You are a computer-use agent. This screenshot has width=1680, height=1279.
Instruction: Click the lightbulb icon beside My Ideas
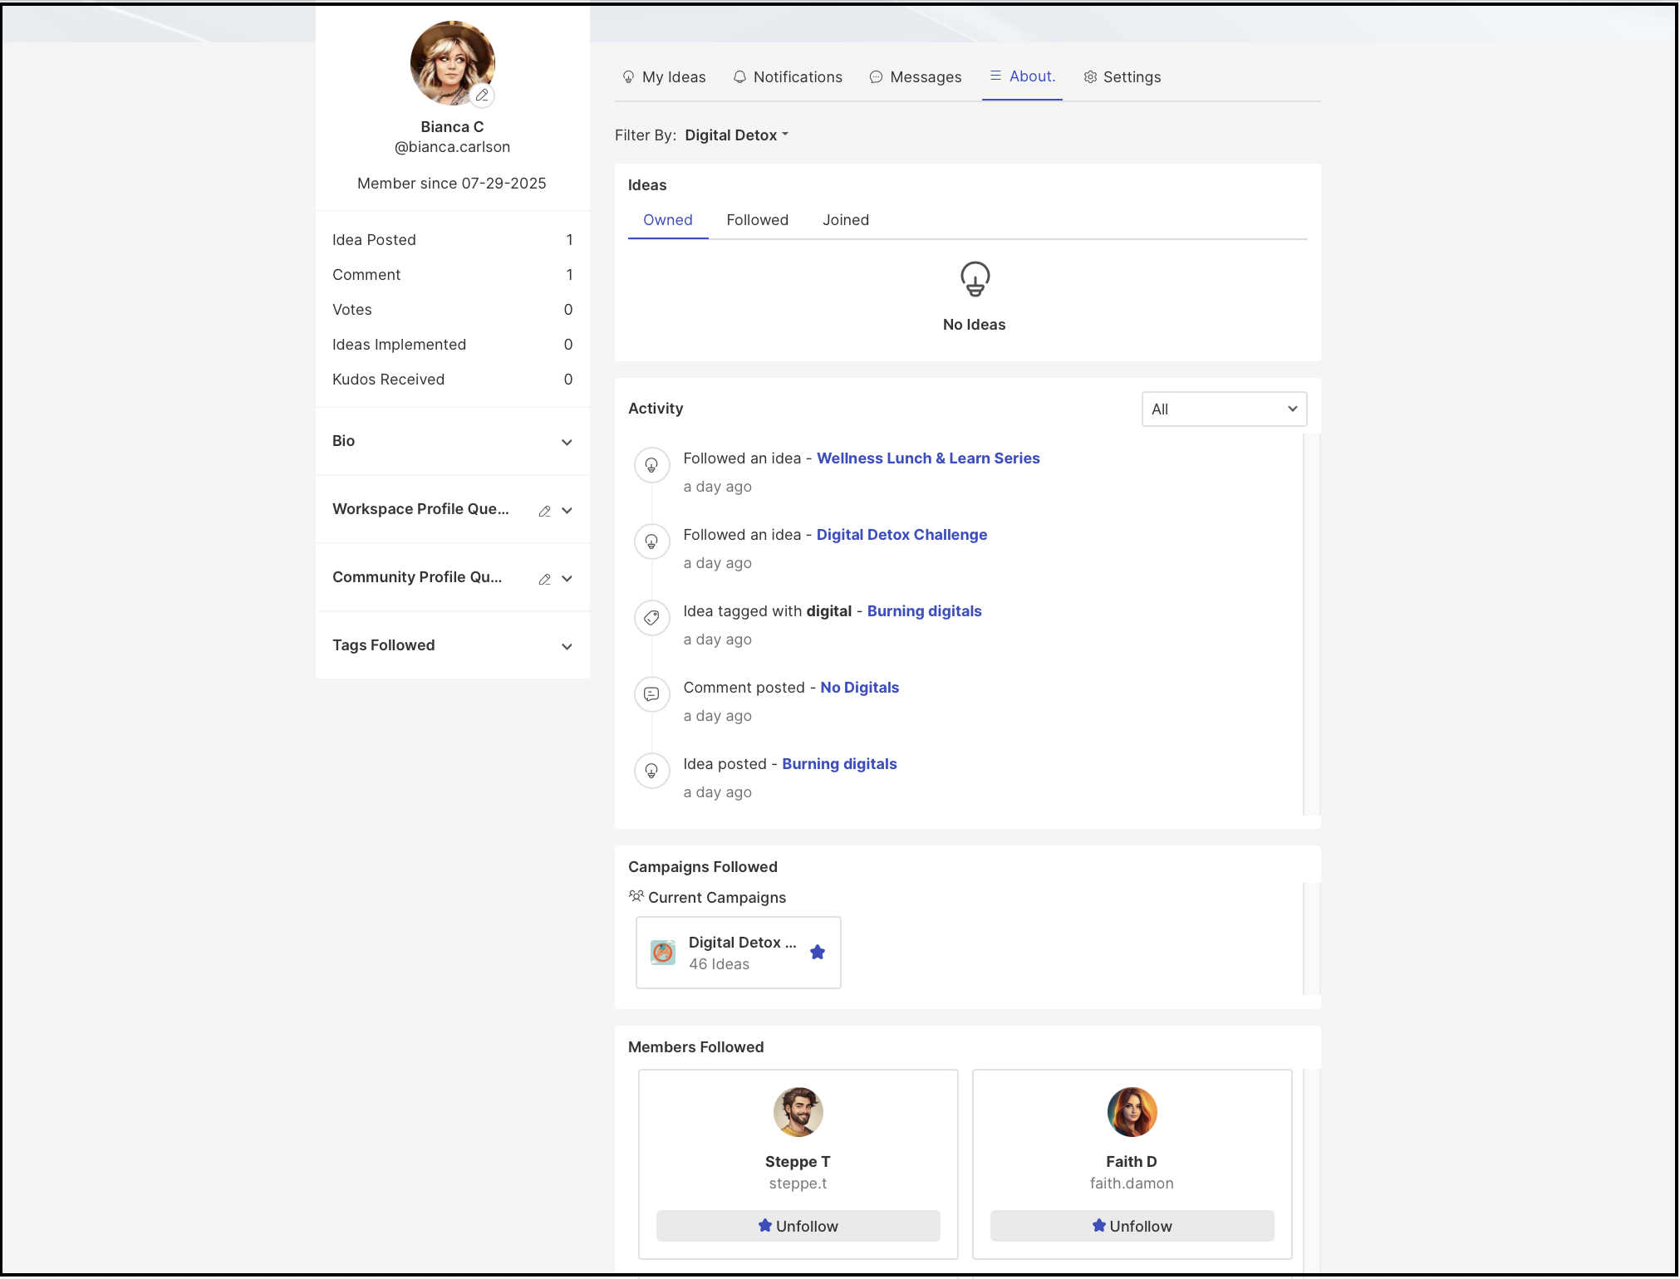click(628, 77)
